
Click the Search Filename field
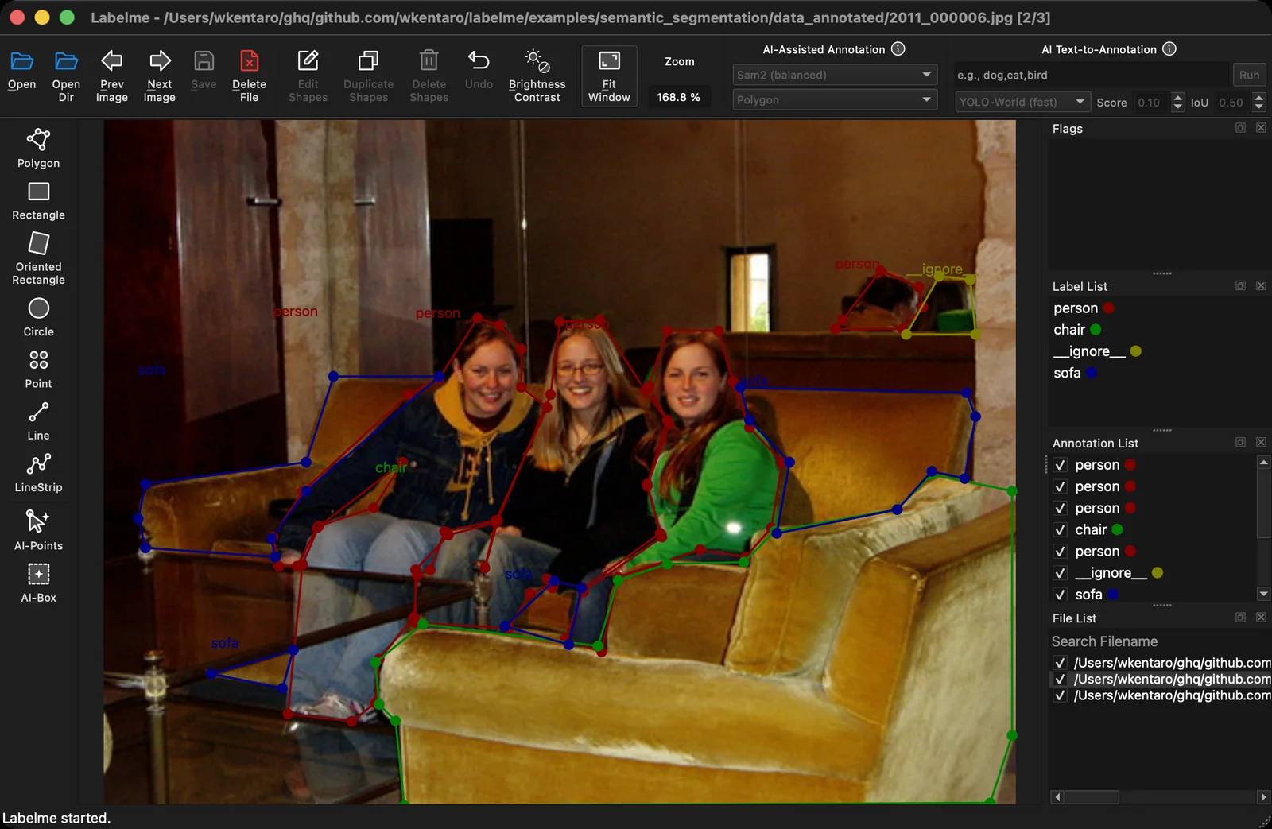pyautogui.click(x=1159, y=641)
